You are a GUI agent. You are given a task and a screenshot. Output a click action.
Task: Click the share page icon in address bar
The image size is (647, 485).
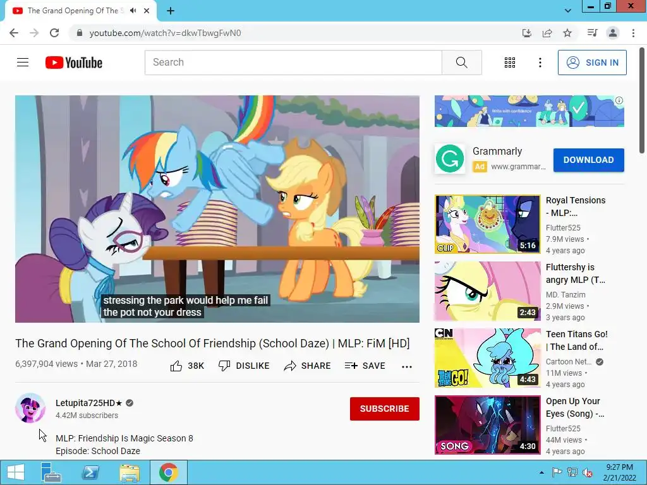tap(547, 33)
